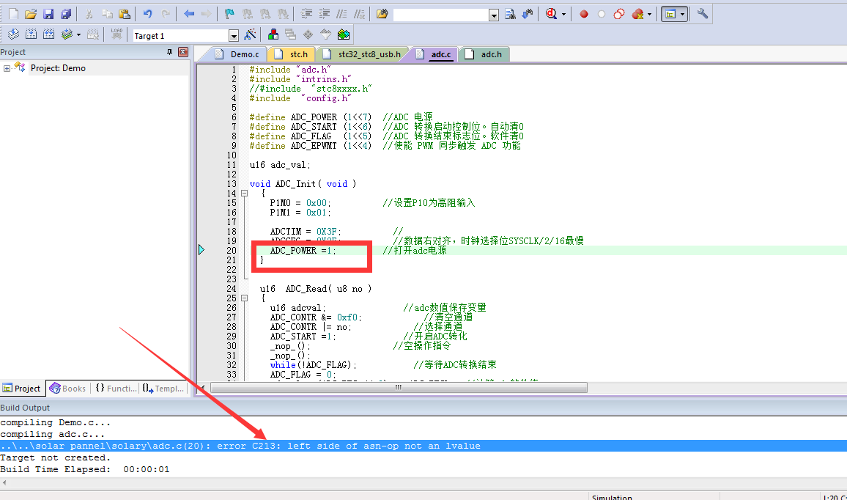Image resolution: width=847 pixels, height=500 pixels.
Task: Switch to the stc32_stc8_usb.h tab
Action: pyautogui.click(x=363, y=54)
